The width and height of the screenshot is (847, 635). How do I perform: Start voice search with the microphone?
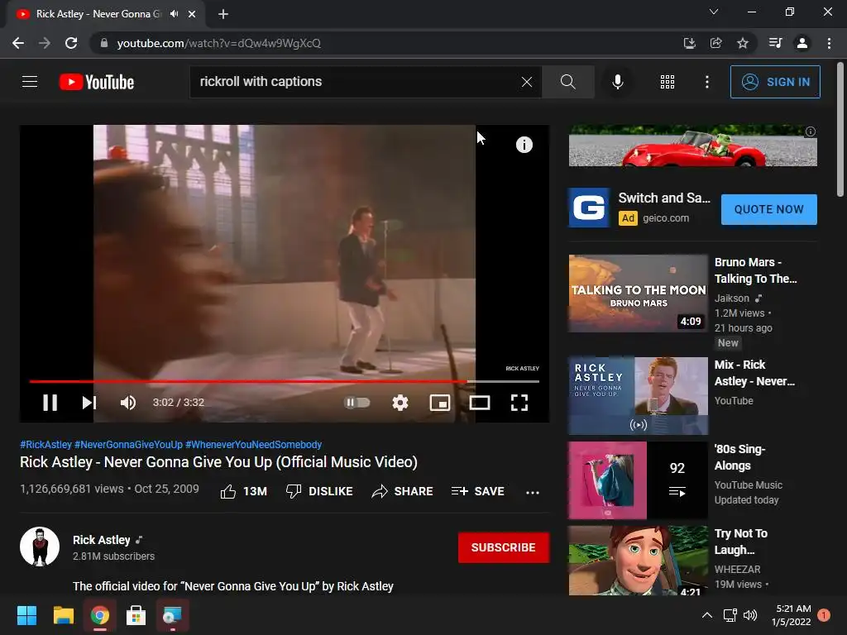[617, 82]
